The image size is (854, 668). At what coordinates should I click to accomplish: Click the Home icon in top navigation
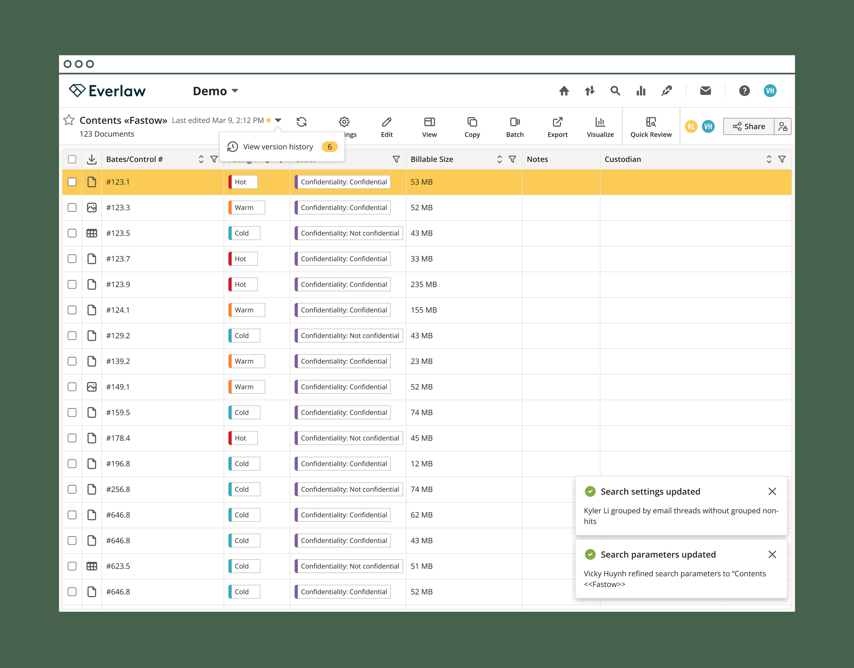pyautogui.click(x=564, y=91)
